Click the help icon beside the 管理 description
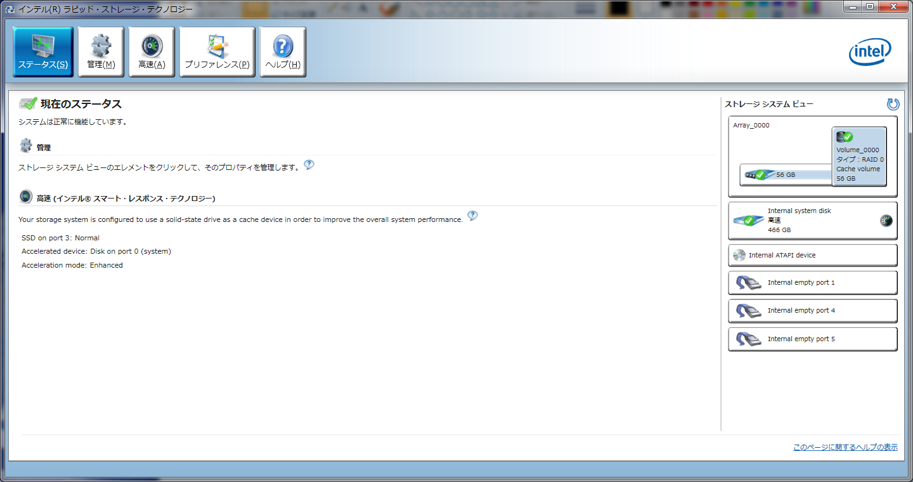The width and height of the screenshot is (913, 482). (309, 165)
